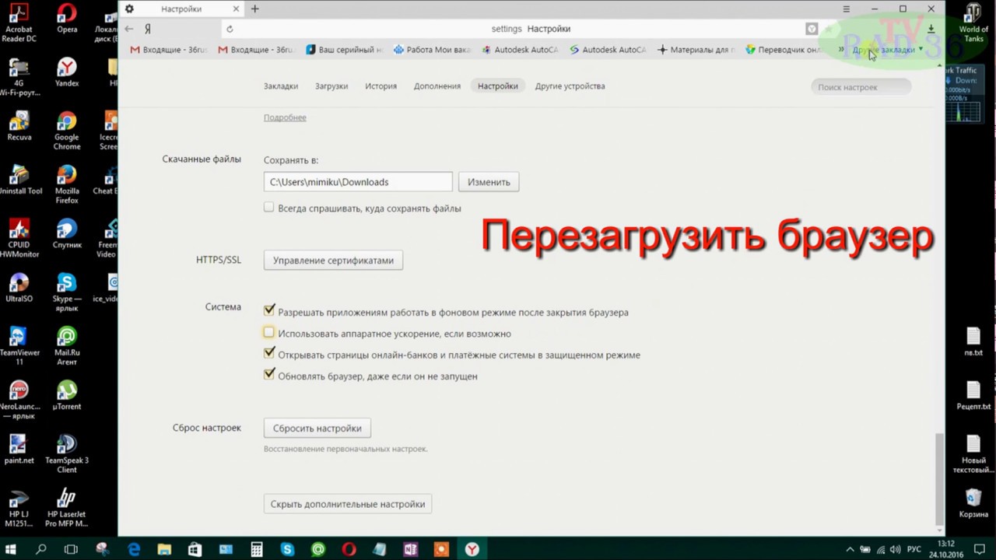The height and width of the screenshot is (560, 996).
Task: Open paint.net desktop icon
Action: 19,449
